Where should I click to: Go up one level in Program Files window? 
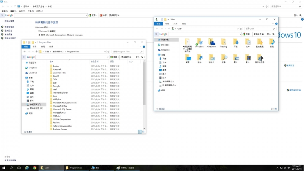click(x=36, y=52)
